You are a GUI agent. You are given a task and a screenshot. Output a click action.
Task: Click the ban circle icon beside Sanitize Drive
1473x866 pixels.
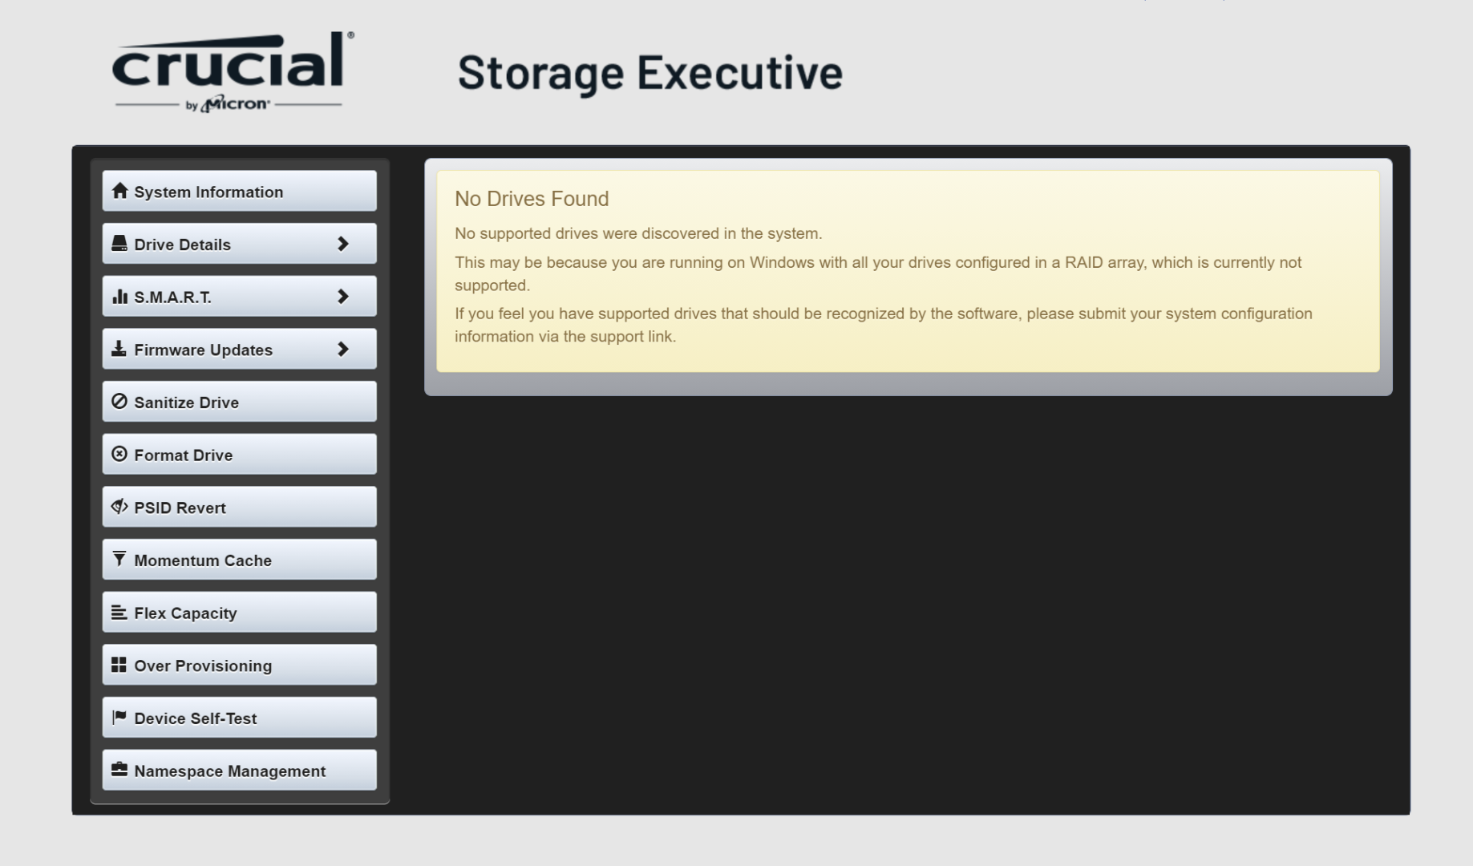(119, 402)
